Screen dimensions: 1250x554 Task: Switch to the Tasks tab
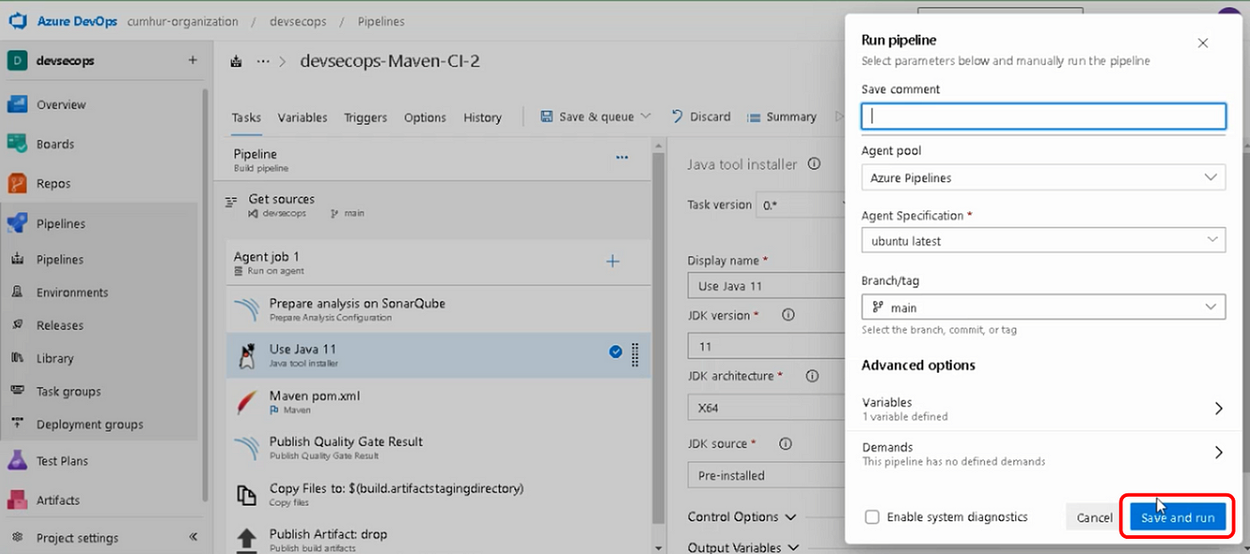coord(246,117)
